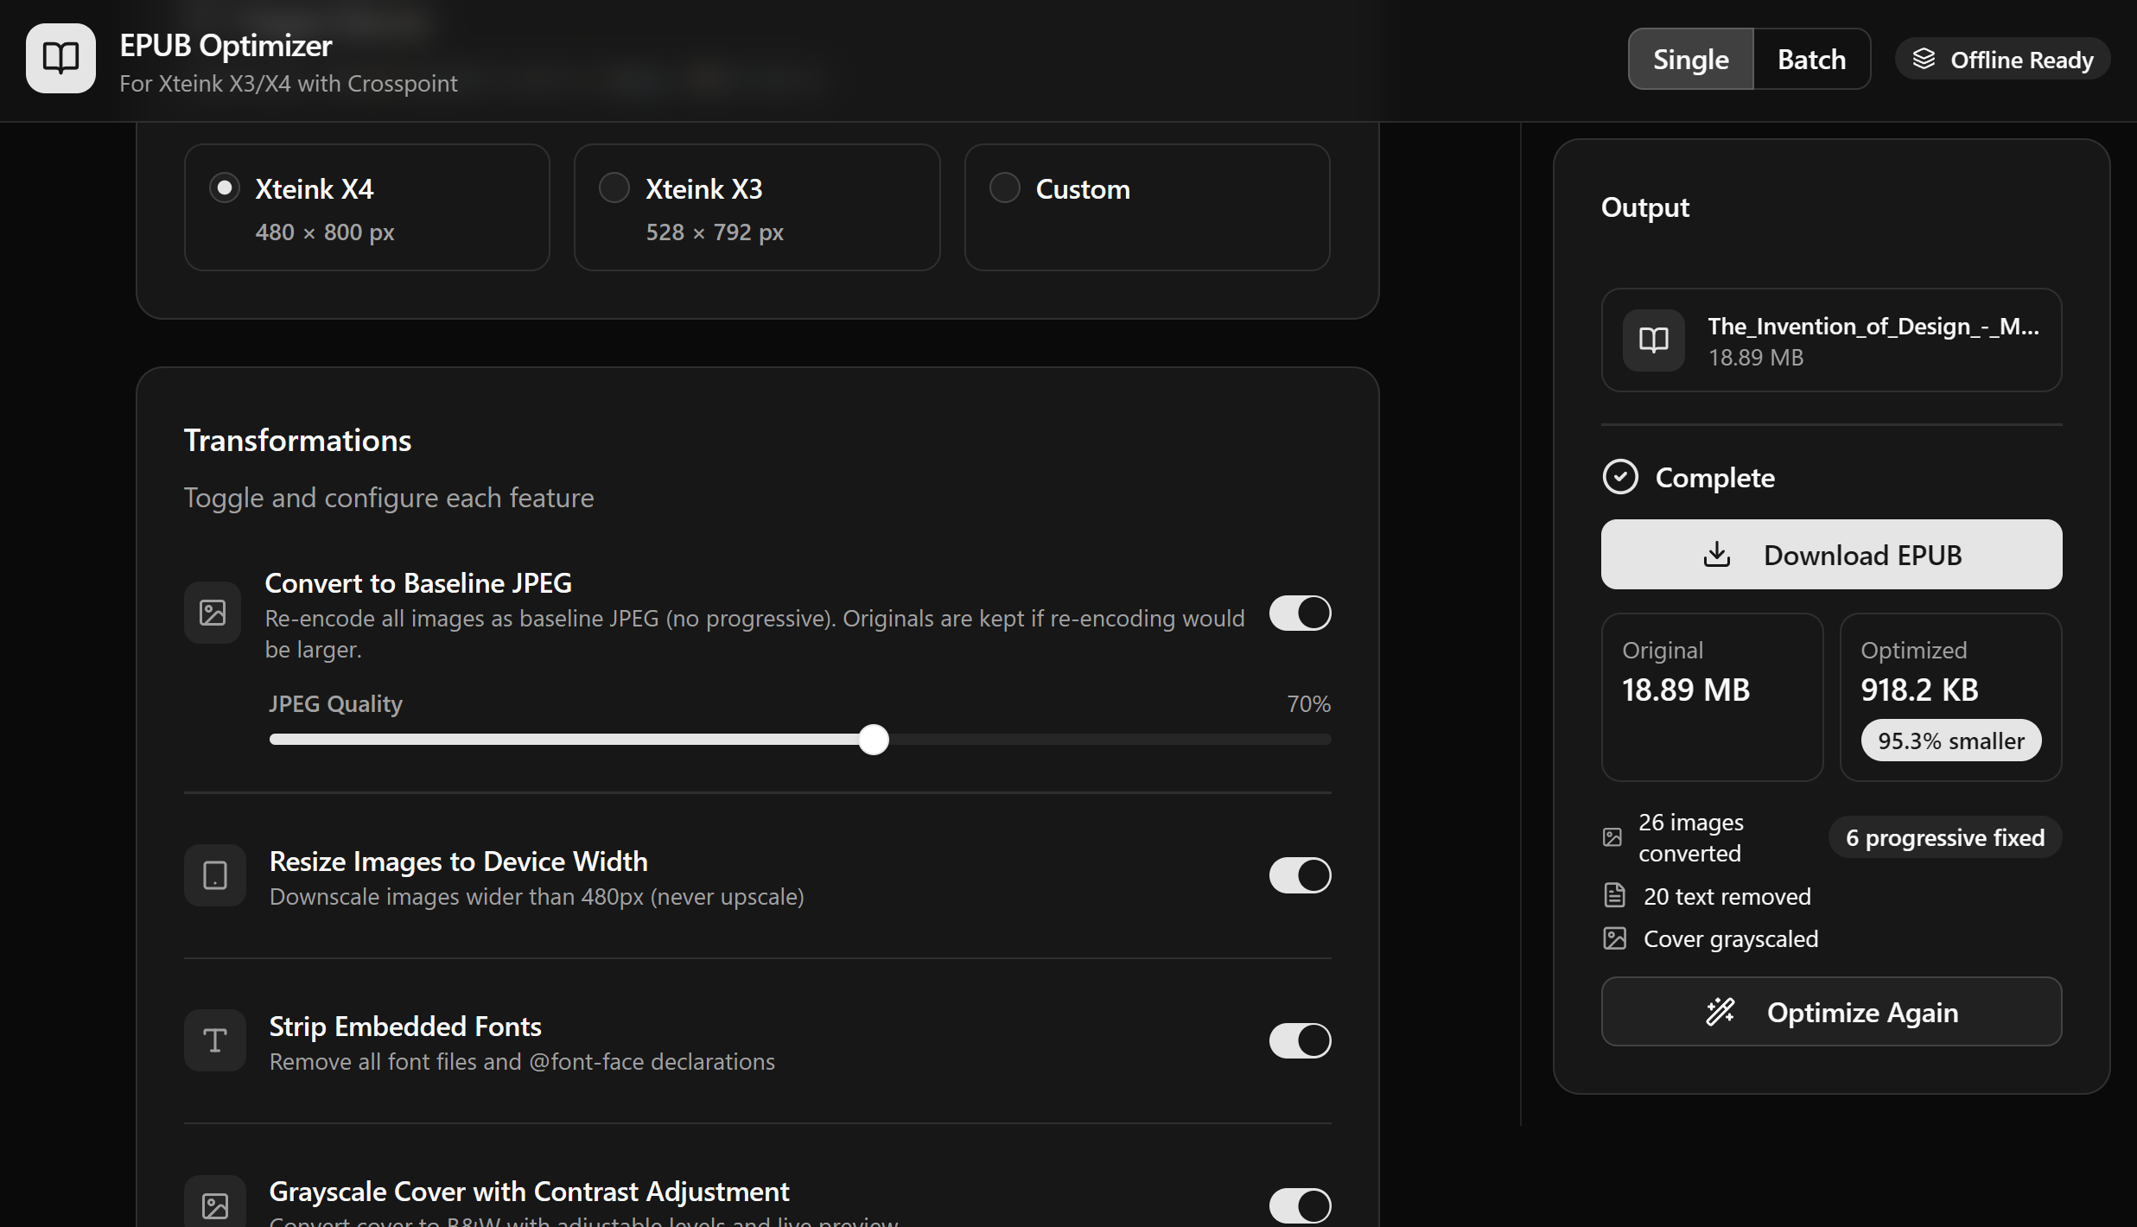The image size is (2137, 1227).
Task: Click the EPUB Optimizer title text
Action: [226, 45]
